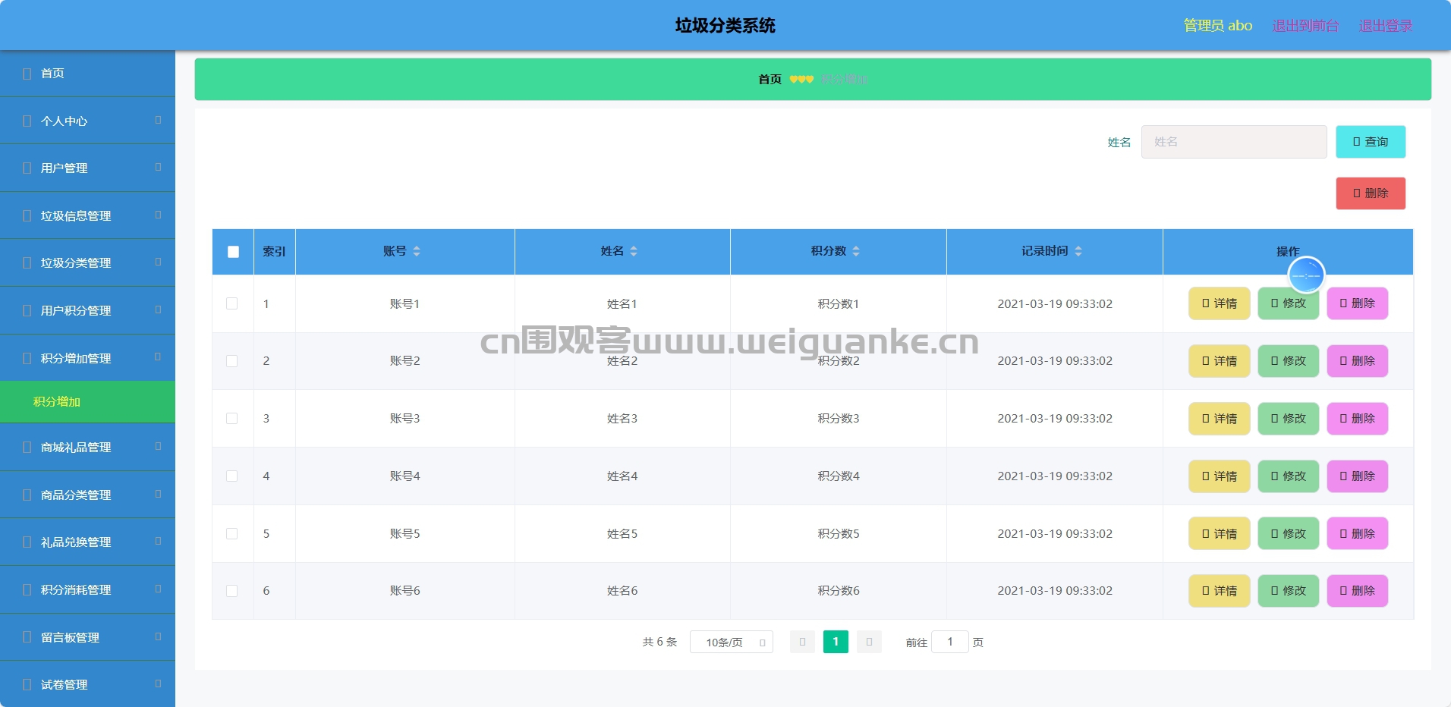Click pink 删除 button for row 账号3

[1358, 419]
